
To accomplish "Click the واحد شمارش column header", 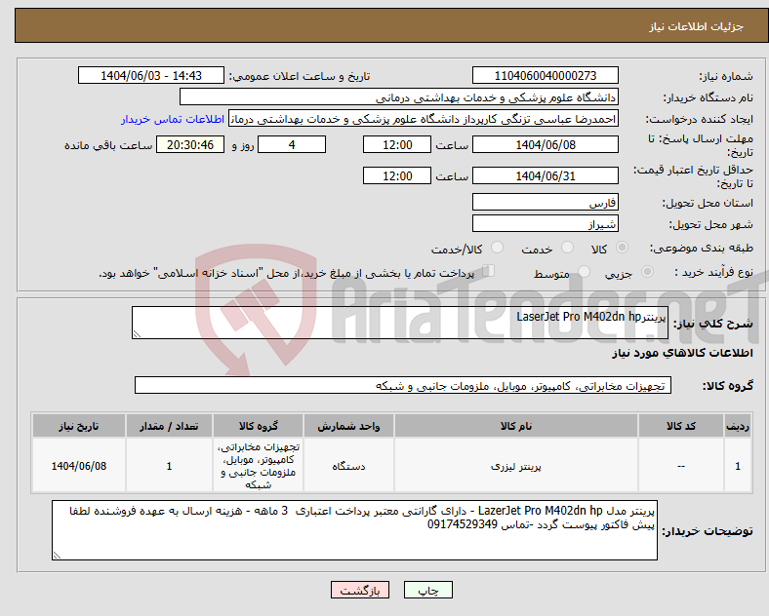I will pos(348,426).
